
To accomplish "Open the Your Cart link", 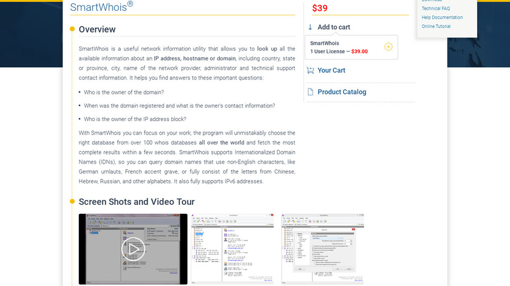I will (331, 70).
